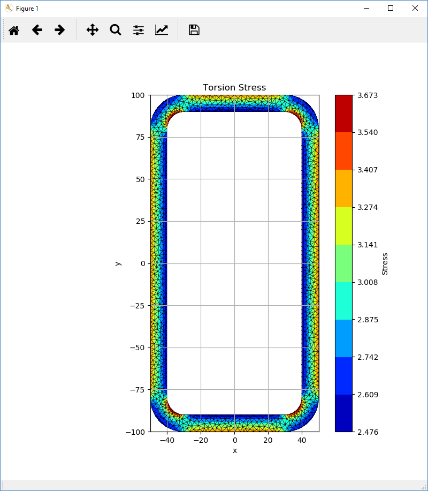The width and height of the screenshot is (428, 491).
Task: Select the Pan axes tool
Action: (x=93, y=30)
